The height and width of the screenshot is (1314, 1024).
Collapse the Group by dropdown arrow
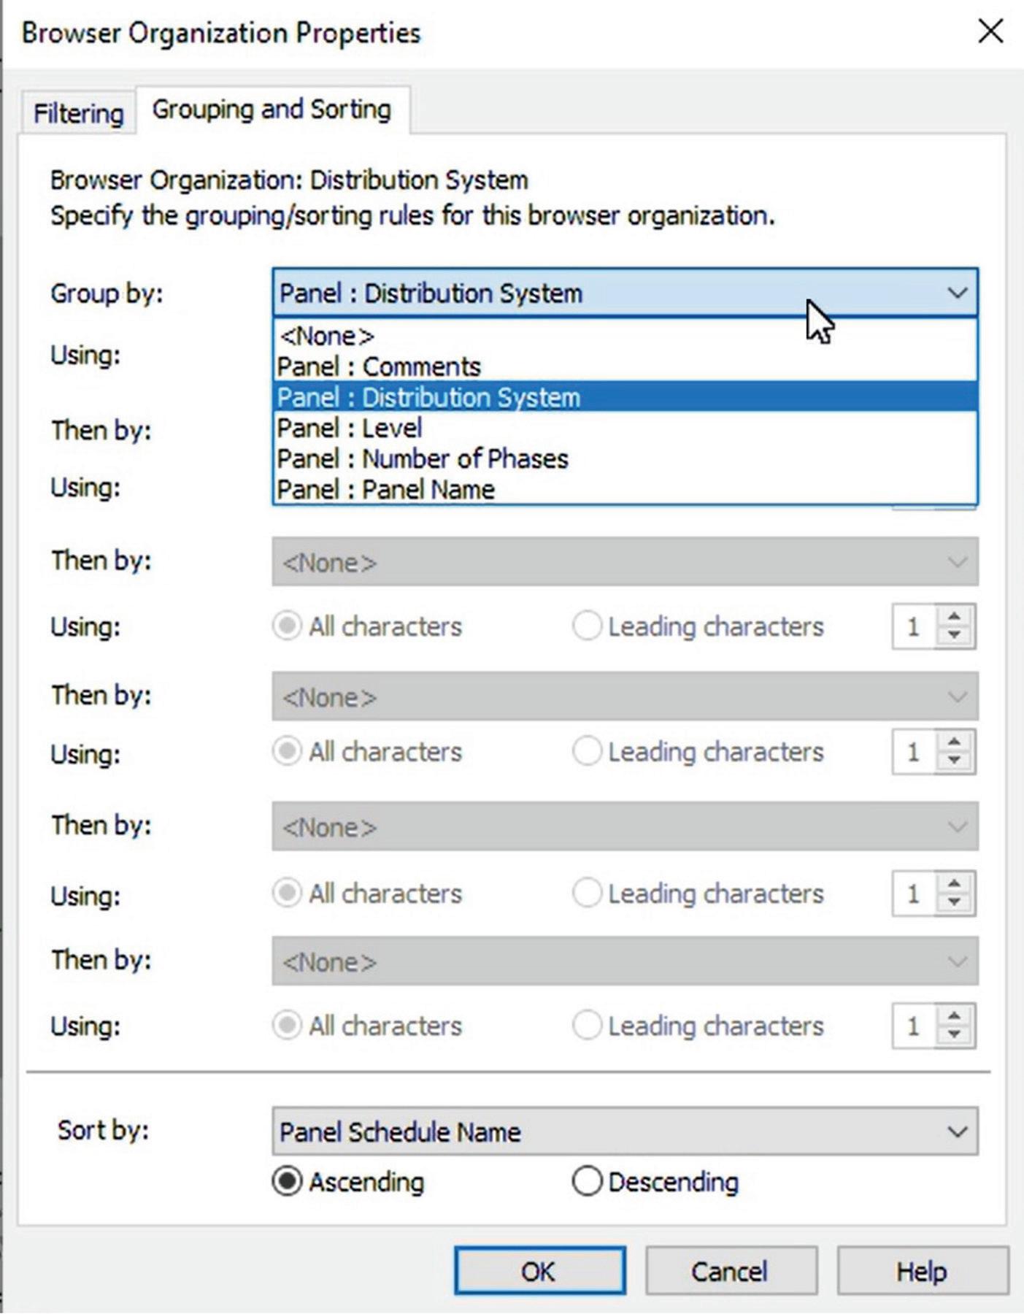click(957, 293)
